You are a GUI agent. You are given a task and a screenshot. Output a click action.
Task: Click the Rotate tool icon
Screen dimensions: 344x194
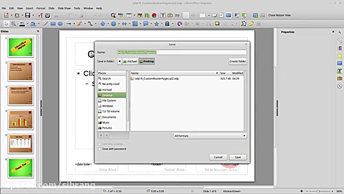point(180,24)
